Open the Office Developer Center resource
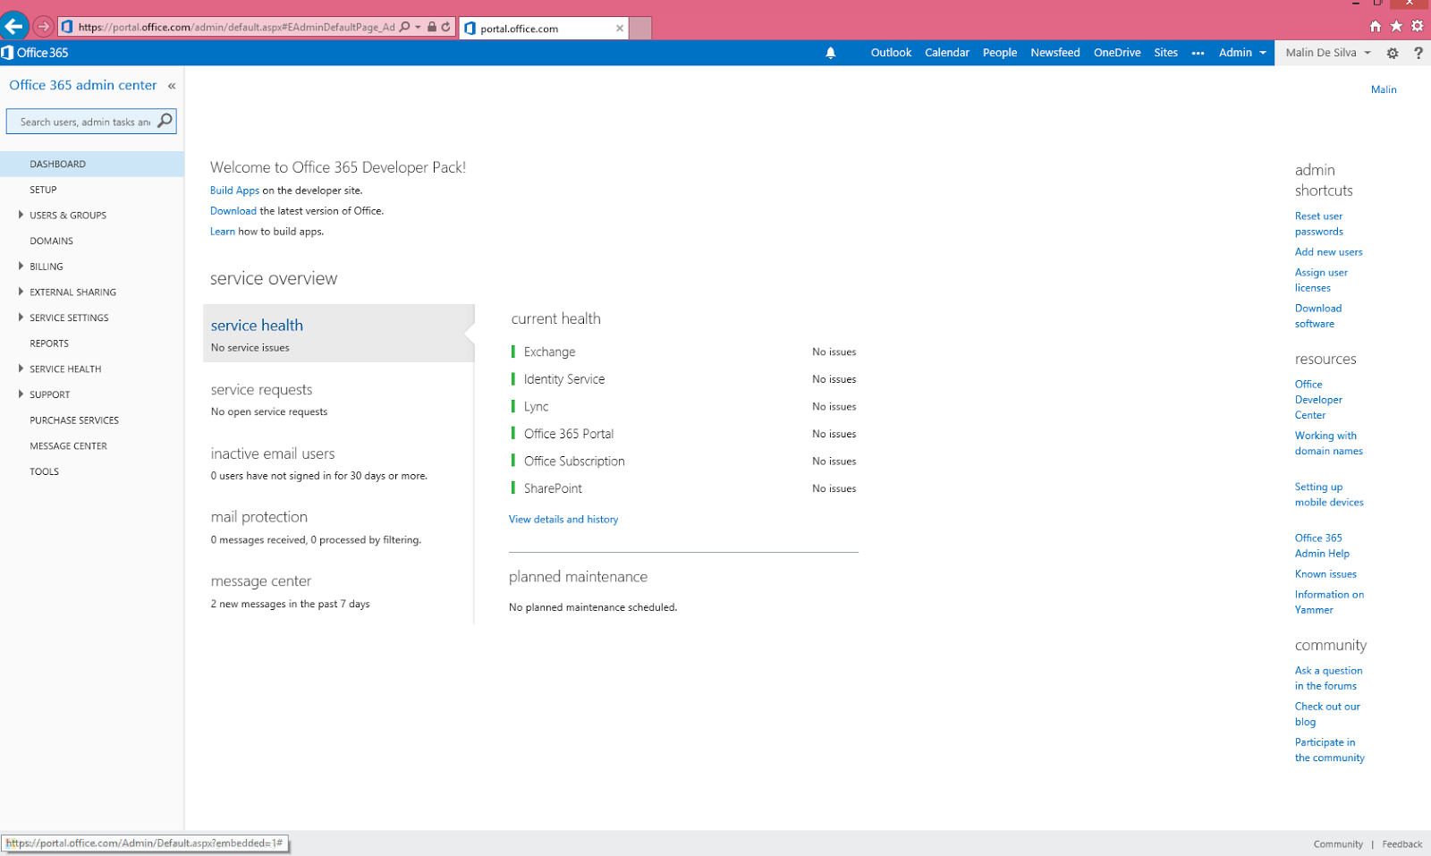The height and width of the screenshot is (856, 1431). pos(1319,400)
